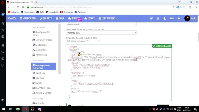Open the Loritta home logo
Image resolution: width=199 pixels, height=112 pixels.
coord(12,18)
